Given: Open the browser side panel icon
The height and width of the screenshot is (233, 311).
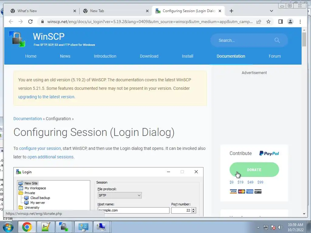Looking at the screenshot, I should coord(280,22).
